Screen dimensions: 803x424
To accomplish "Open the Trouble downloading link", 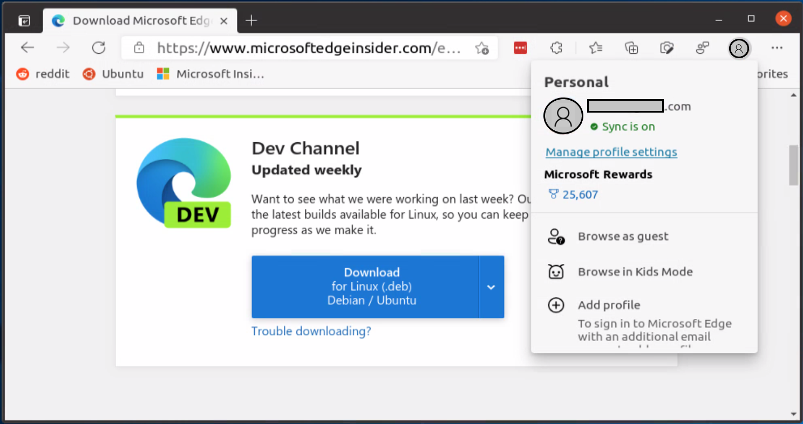I will tap(311, 331).
